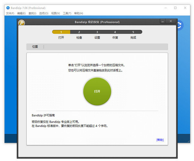Click step 2 in the progress bar

point(79,32)
